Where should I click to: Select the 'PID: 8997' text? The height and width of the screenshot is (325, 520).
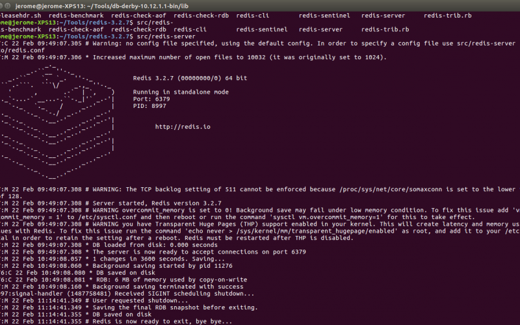point(149,106)
